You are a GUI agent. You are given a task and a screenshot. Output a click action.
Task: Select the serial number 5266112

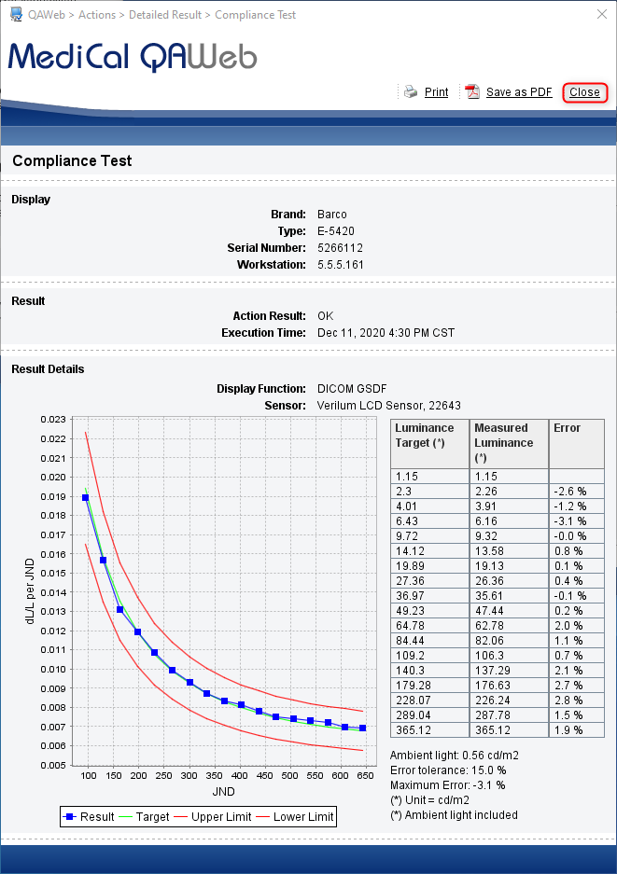pos(341,248)
